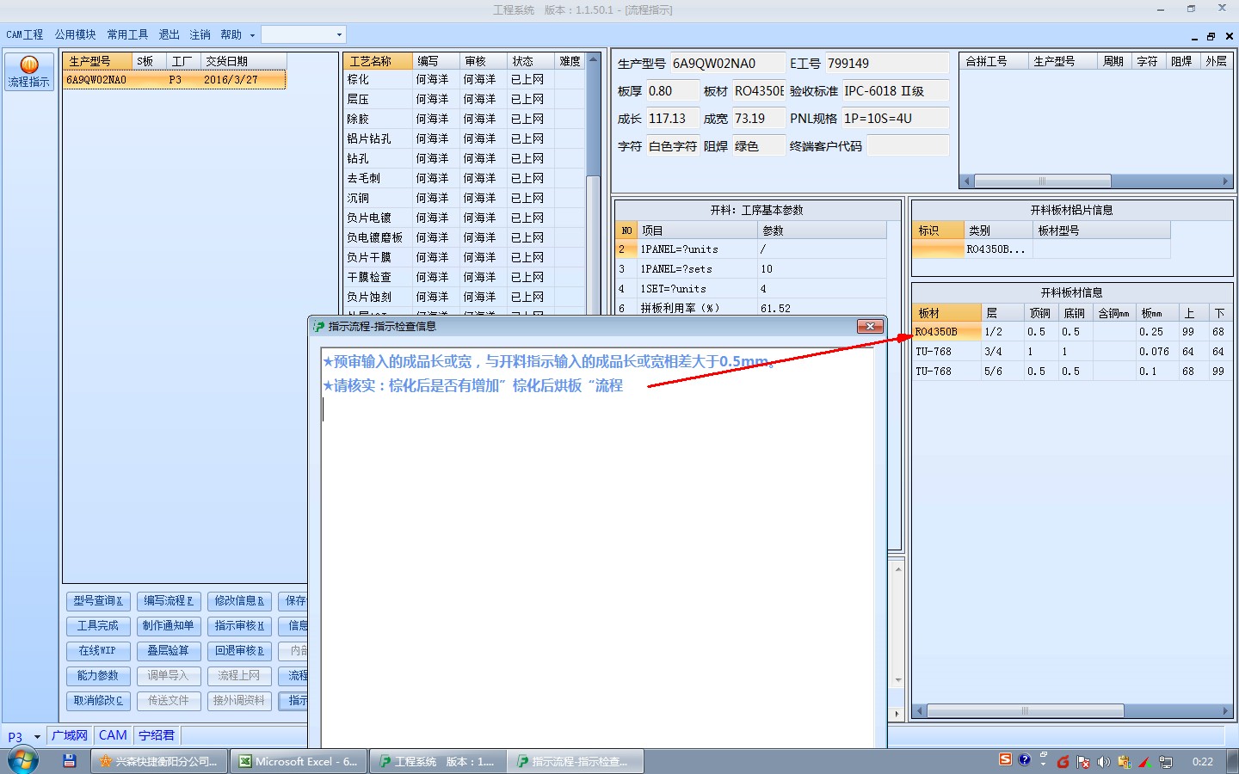Select the 沉铜 process row

[465, 199]
